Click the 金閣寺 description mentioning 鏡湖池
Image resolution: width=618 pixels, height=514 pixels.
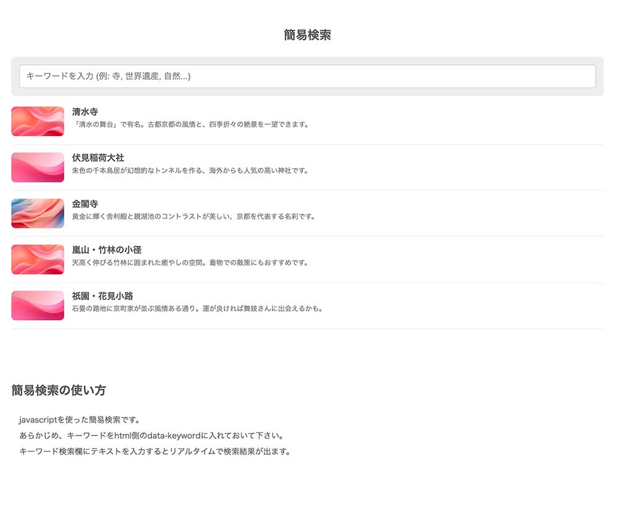193,216
